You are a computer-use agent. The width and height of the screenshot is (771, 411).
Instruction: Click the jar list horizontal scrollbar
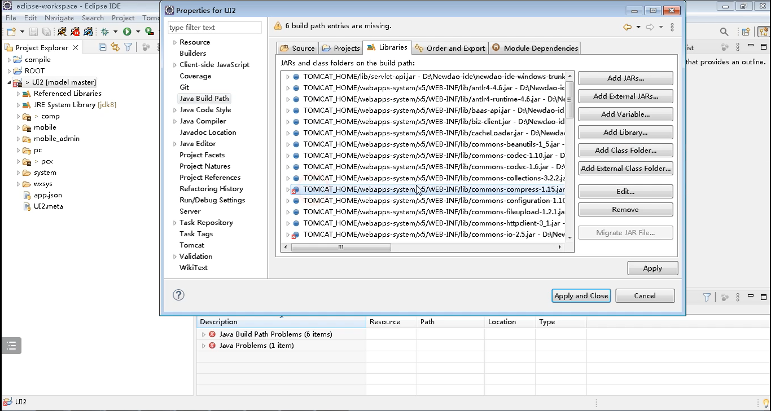341,247
